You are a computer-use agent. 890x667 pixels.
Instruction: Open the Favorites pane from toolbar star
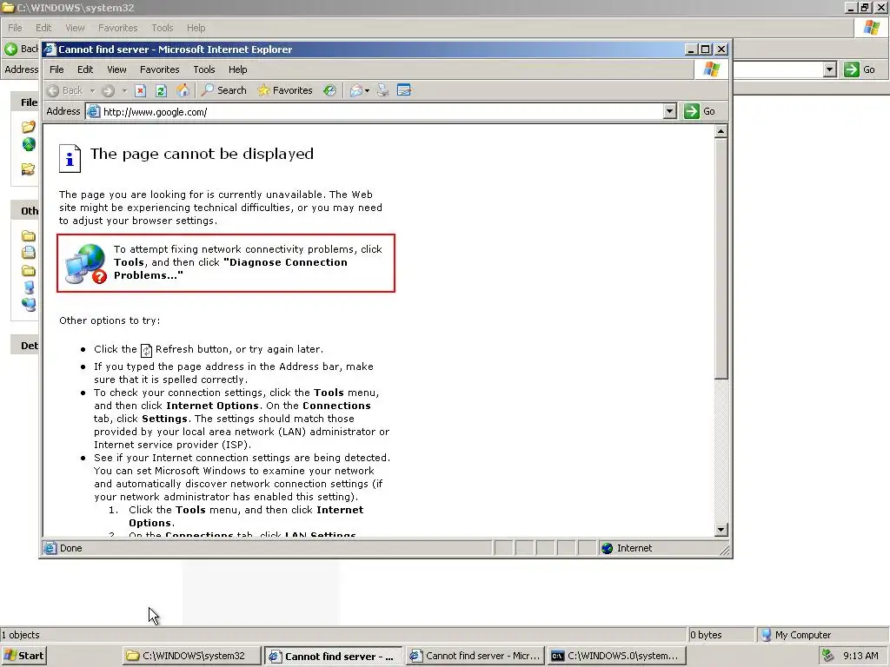click(285, 90)
